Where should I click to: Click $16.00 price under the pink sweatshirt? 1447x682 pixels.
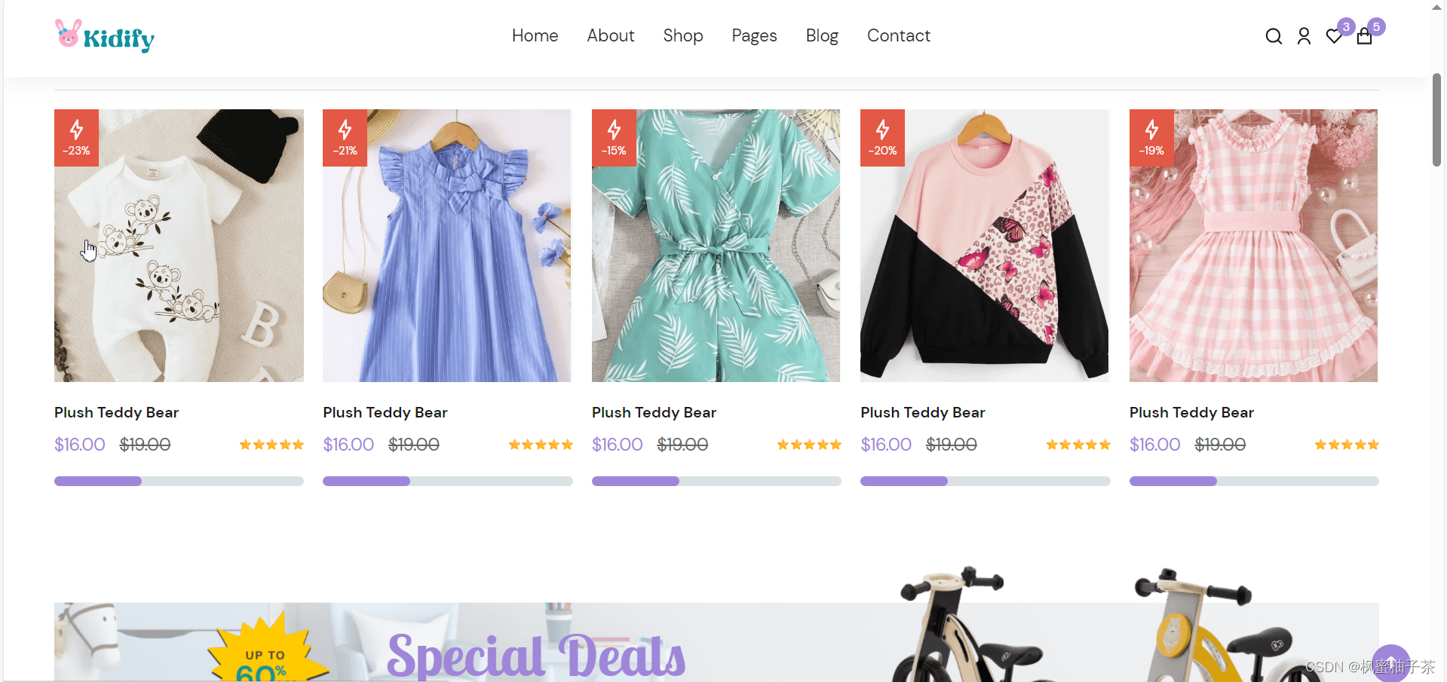coord(886,445)
